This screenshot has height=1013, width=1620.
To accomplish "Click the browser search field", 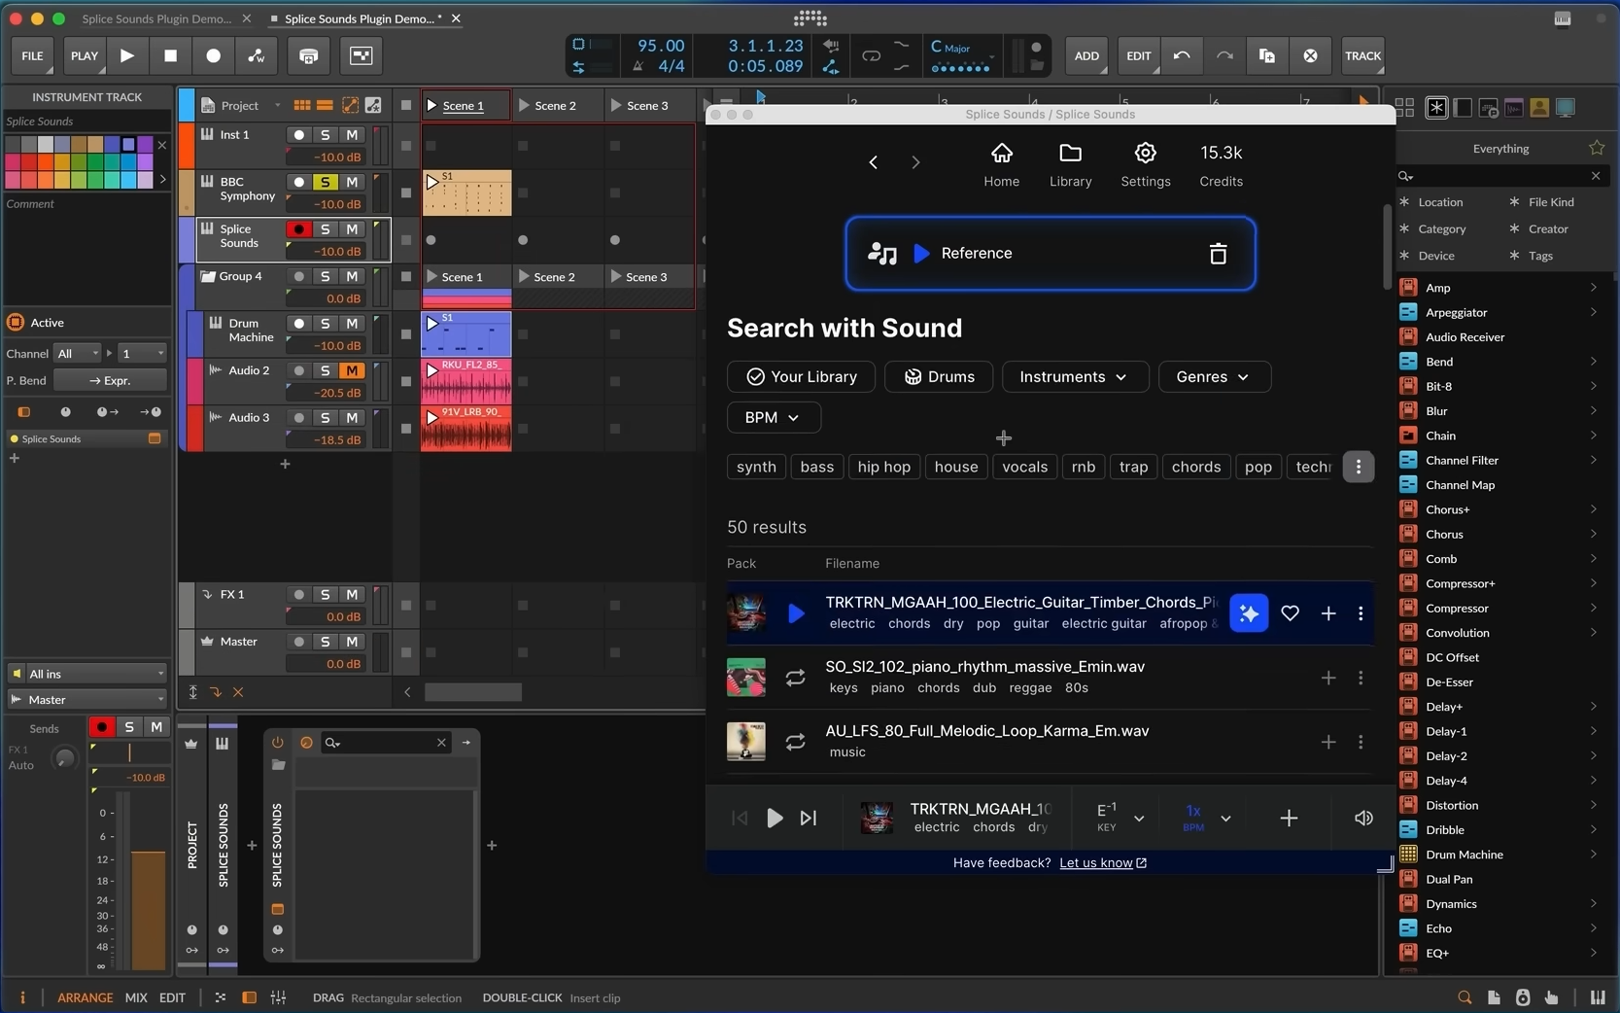I will (x=1502, y=176).
